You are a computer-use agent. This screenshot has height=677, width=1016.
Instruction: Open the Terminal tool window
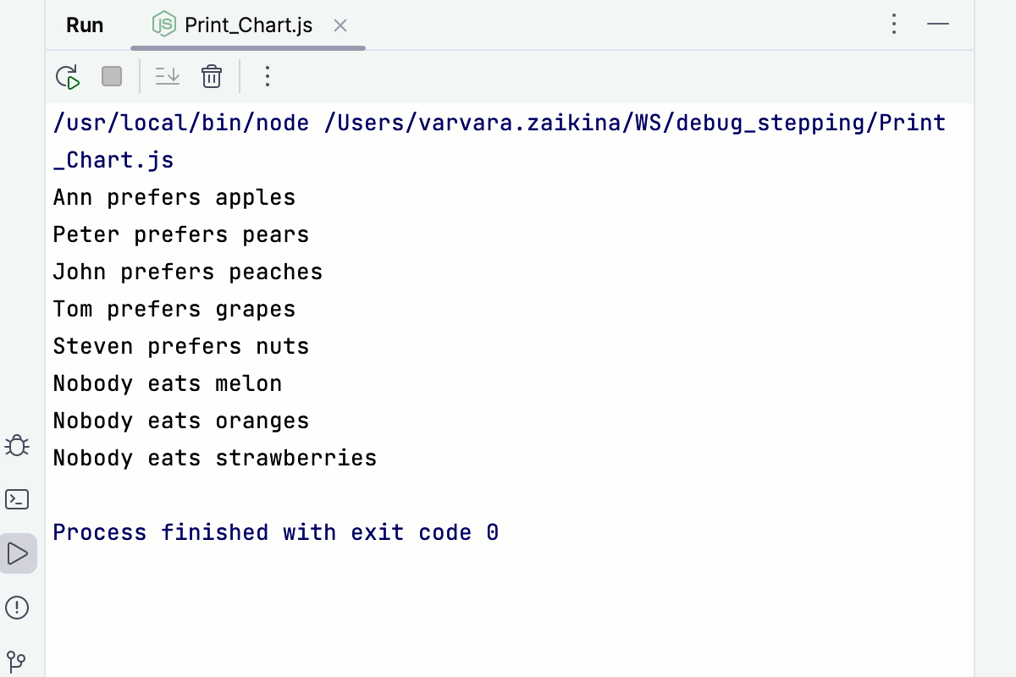click(x=17, y=499)
